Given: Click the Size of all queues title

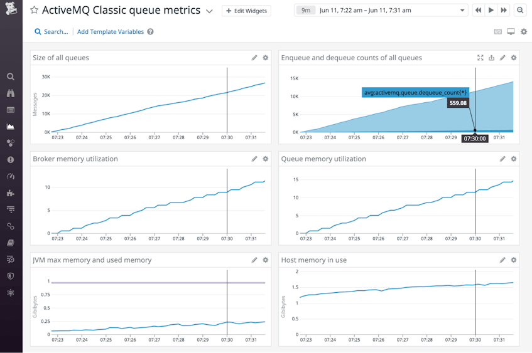Looking at the screenshot, I should pos(61,58).
